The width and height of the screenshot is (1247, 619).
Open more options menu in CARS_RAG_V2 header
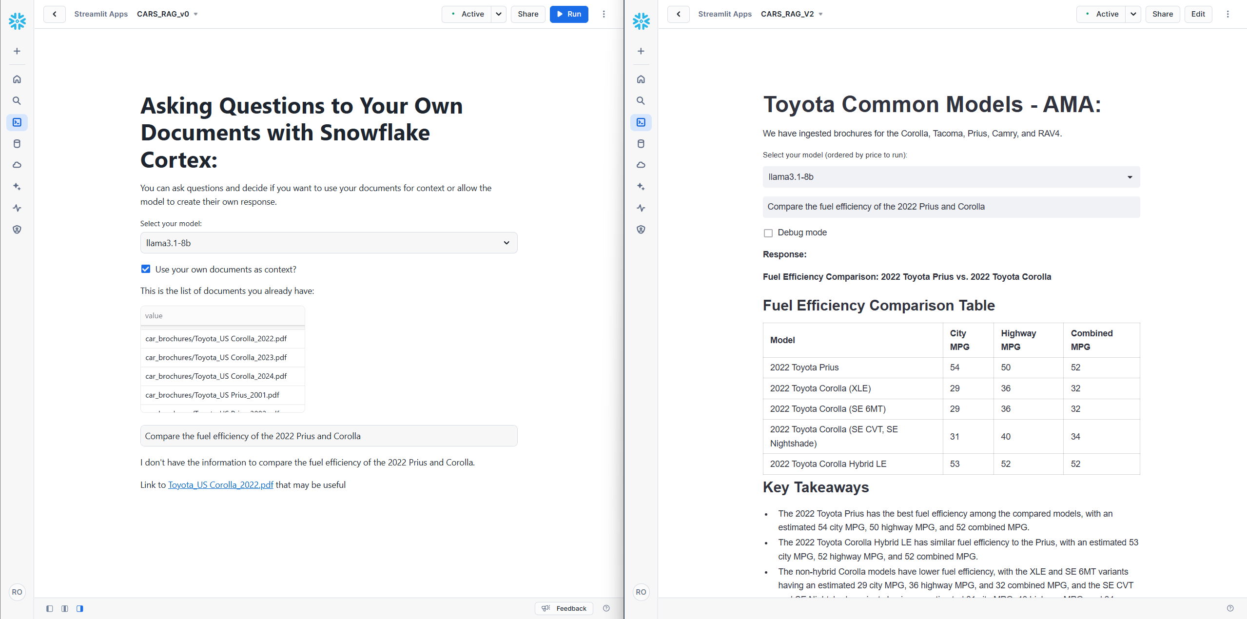coord(1228,14)
